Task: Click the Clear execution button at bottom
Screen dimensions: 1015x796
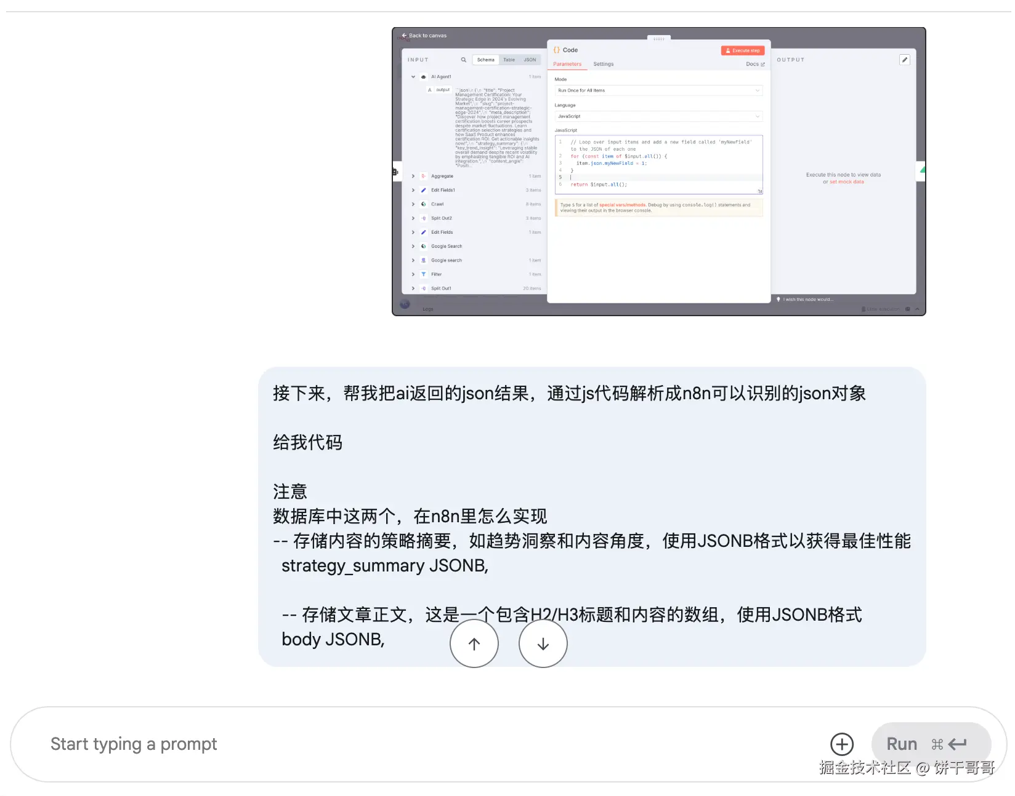Action: click(880, 309)
